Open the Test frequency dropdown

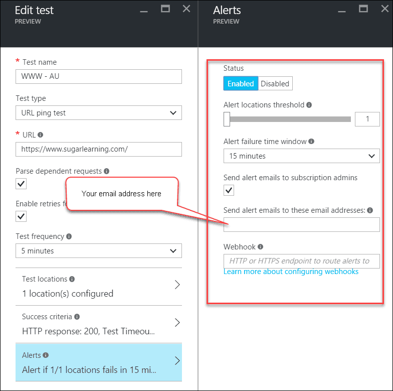coord(99,250)
